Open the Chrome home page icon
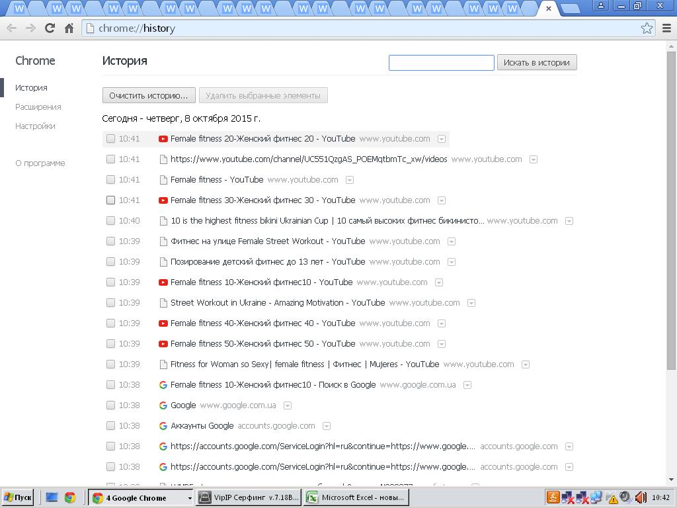Viewport: 677px width, 508px height. (x=69, y=28)
